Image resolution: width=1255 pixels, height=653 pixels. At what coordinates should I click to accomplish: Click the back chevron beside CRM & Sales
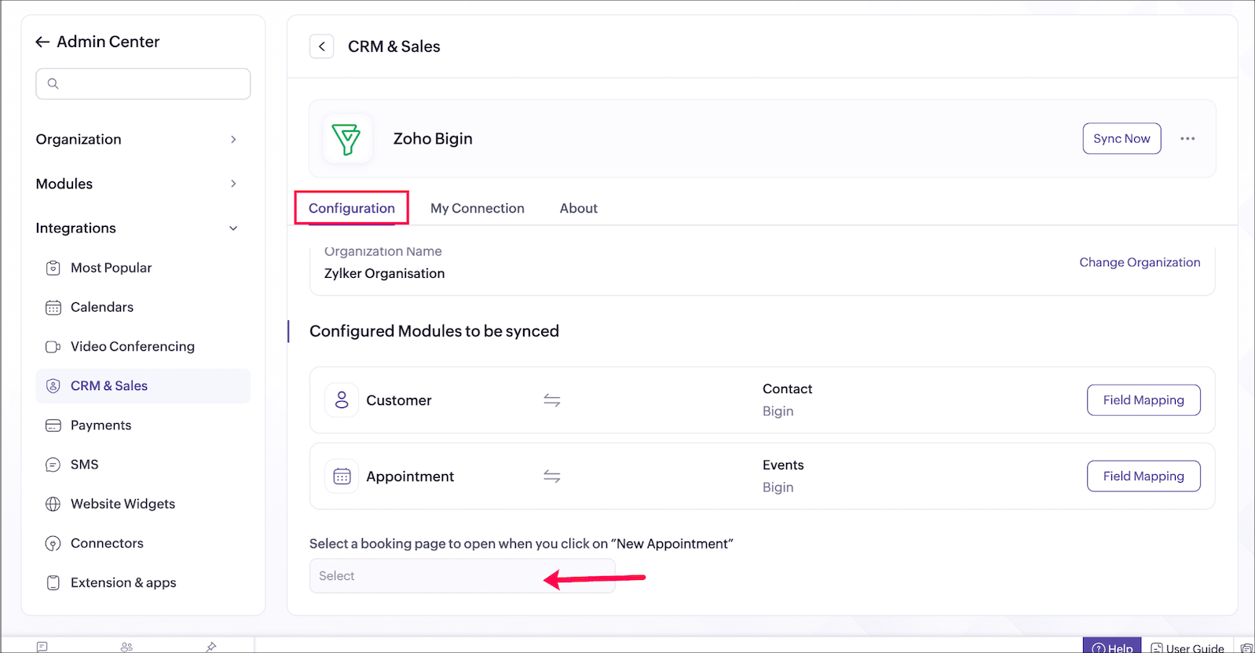[322, 46]
